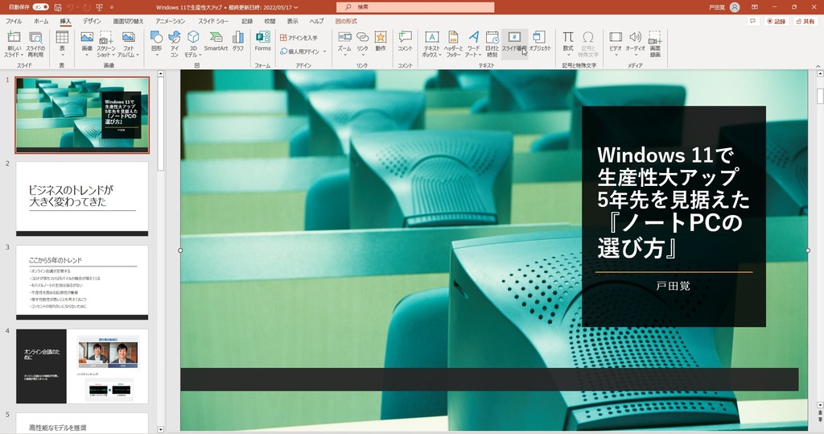
Task: Open ヘッダーとフッター (Header and Footer)
Action: point(453,44)
